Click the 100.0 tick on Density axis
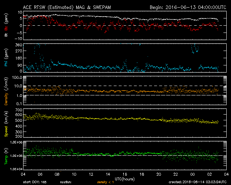Viewport: 231px width, 185px height. point(17,77)
